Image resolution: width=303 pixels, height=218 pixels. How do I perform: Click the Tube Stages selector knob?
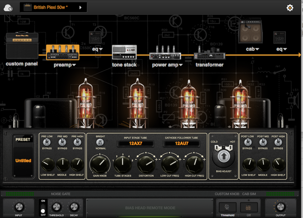pos(123,164)
